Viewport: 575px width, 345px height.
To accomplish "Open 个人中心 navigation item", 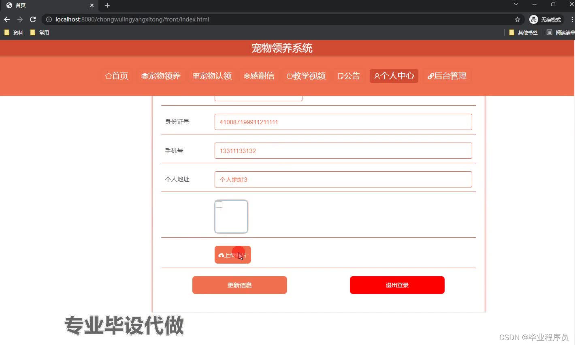I will click(394, 76).
